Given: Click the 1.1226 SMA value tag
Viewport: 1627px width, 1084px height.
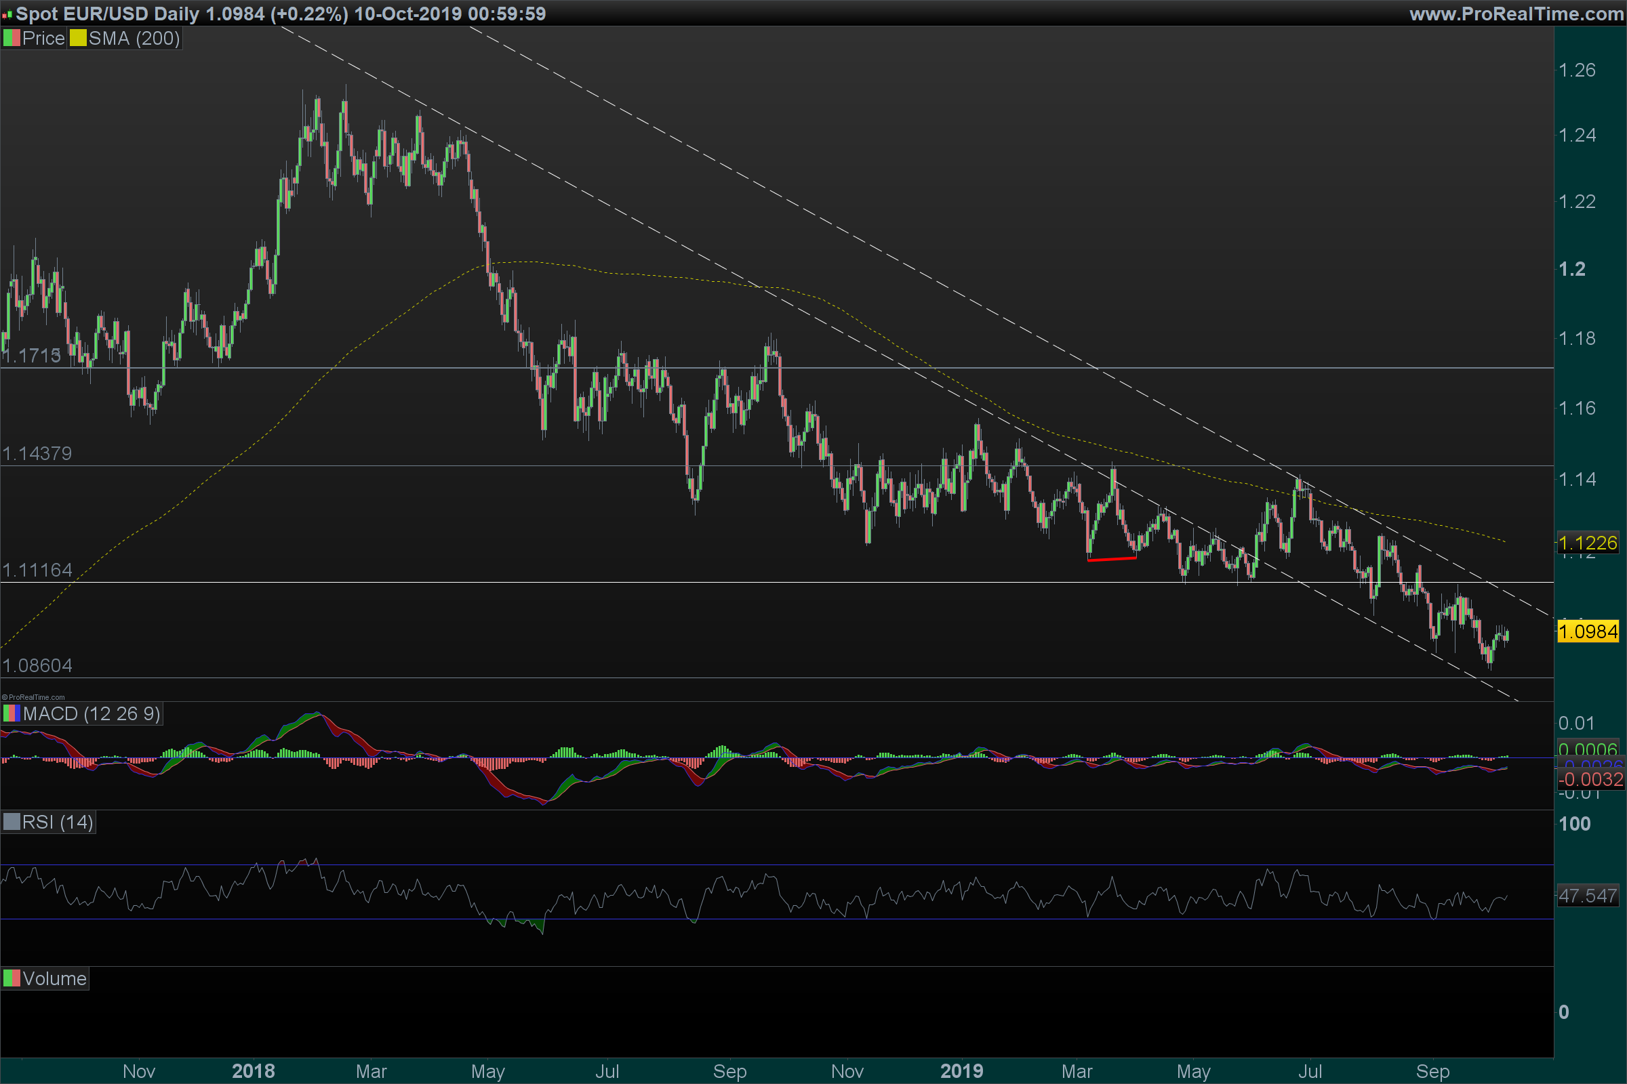Looking at the screenshot, I should [x=1588, y=543].
